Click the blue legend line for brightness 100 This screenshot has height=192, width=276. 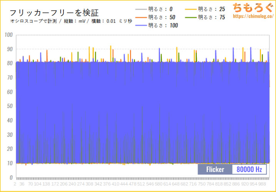[141, 25]
